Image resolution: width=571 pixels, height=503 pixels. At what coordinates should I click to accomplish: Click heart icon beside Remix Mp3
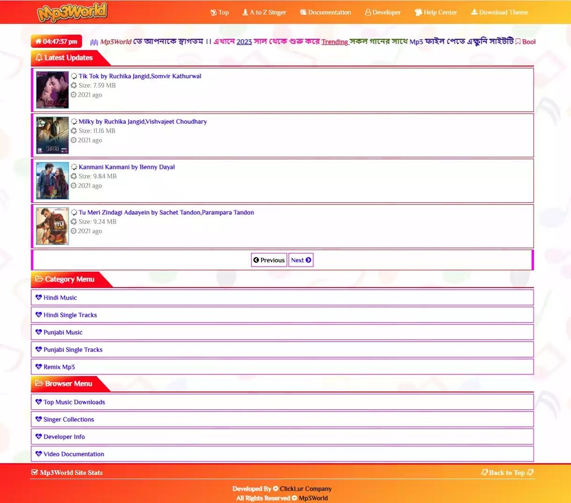pos(39,367)
